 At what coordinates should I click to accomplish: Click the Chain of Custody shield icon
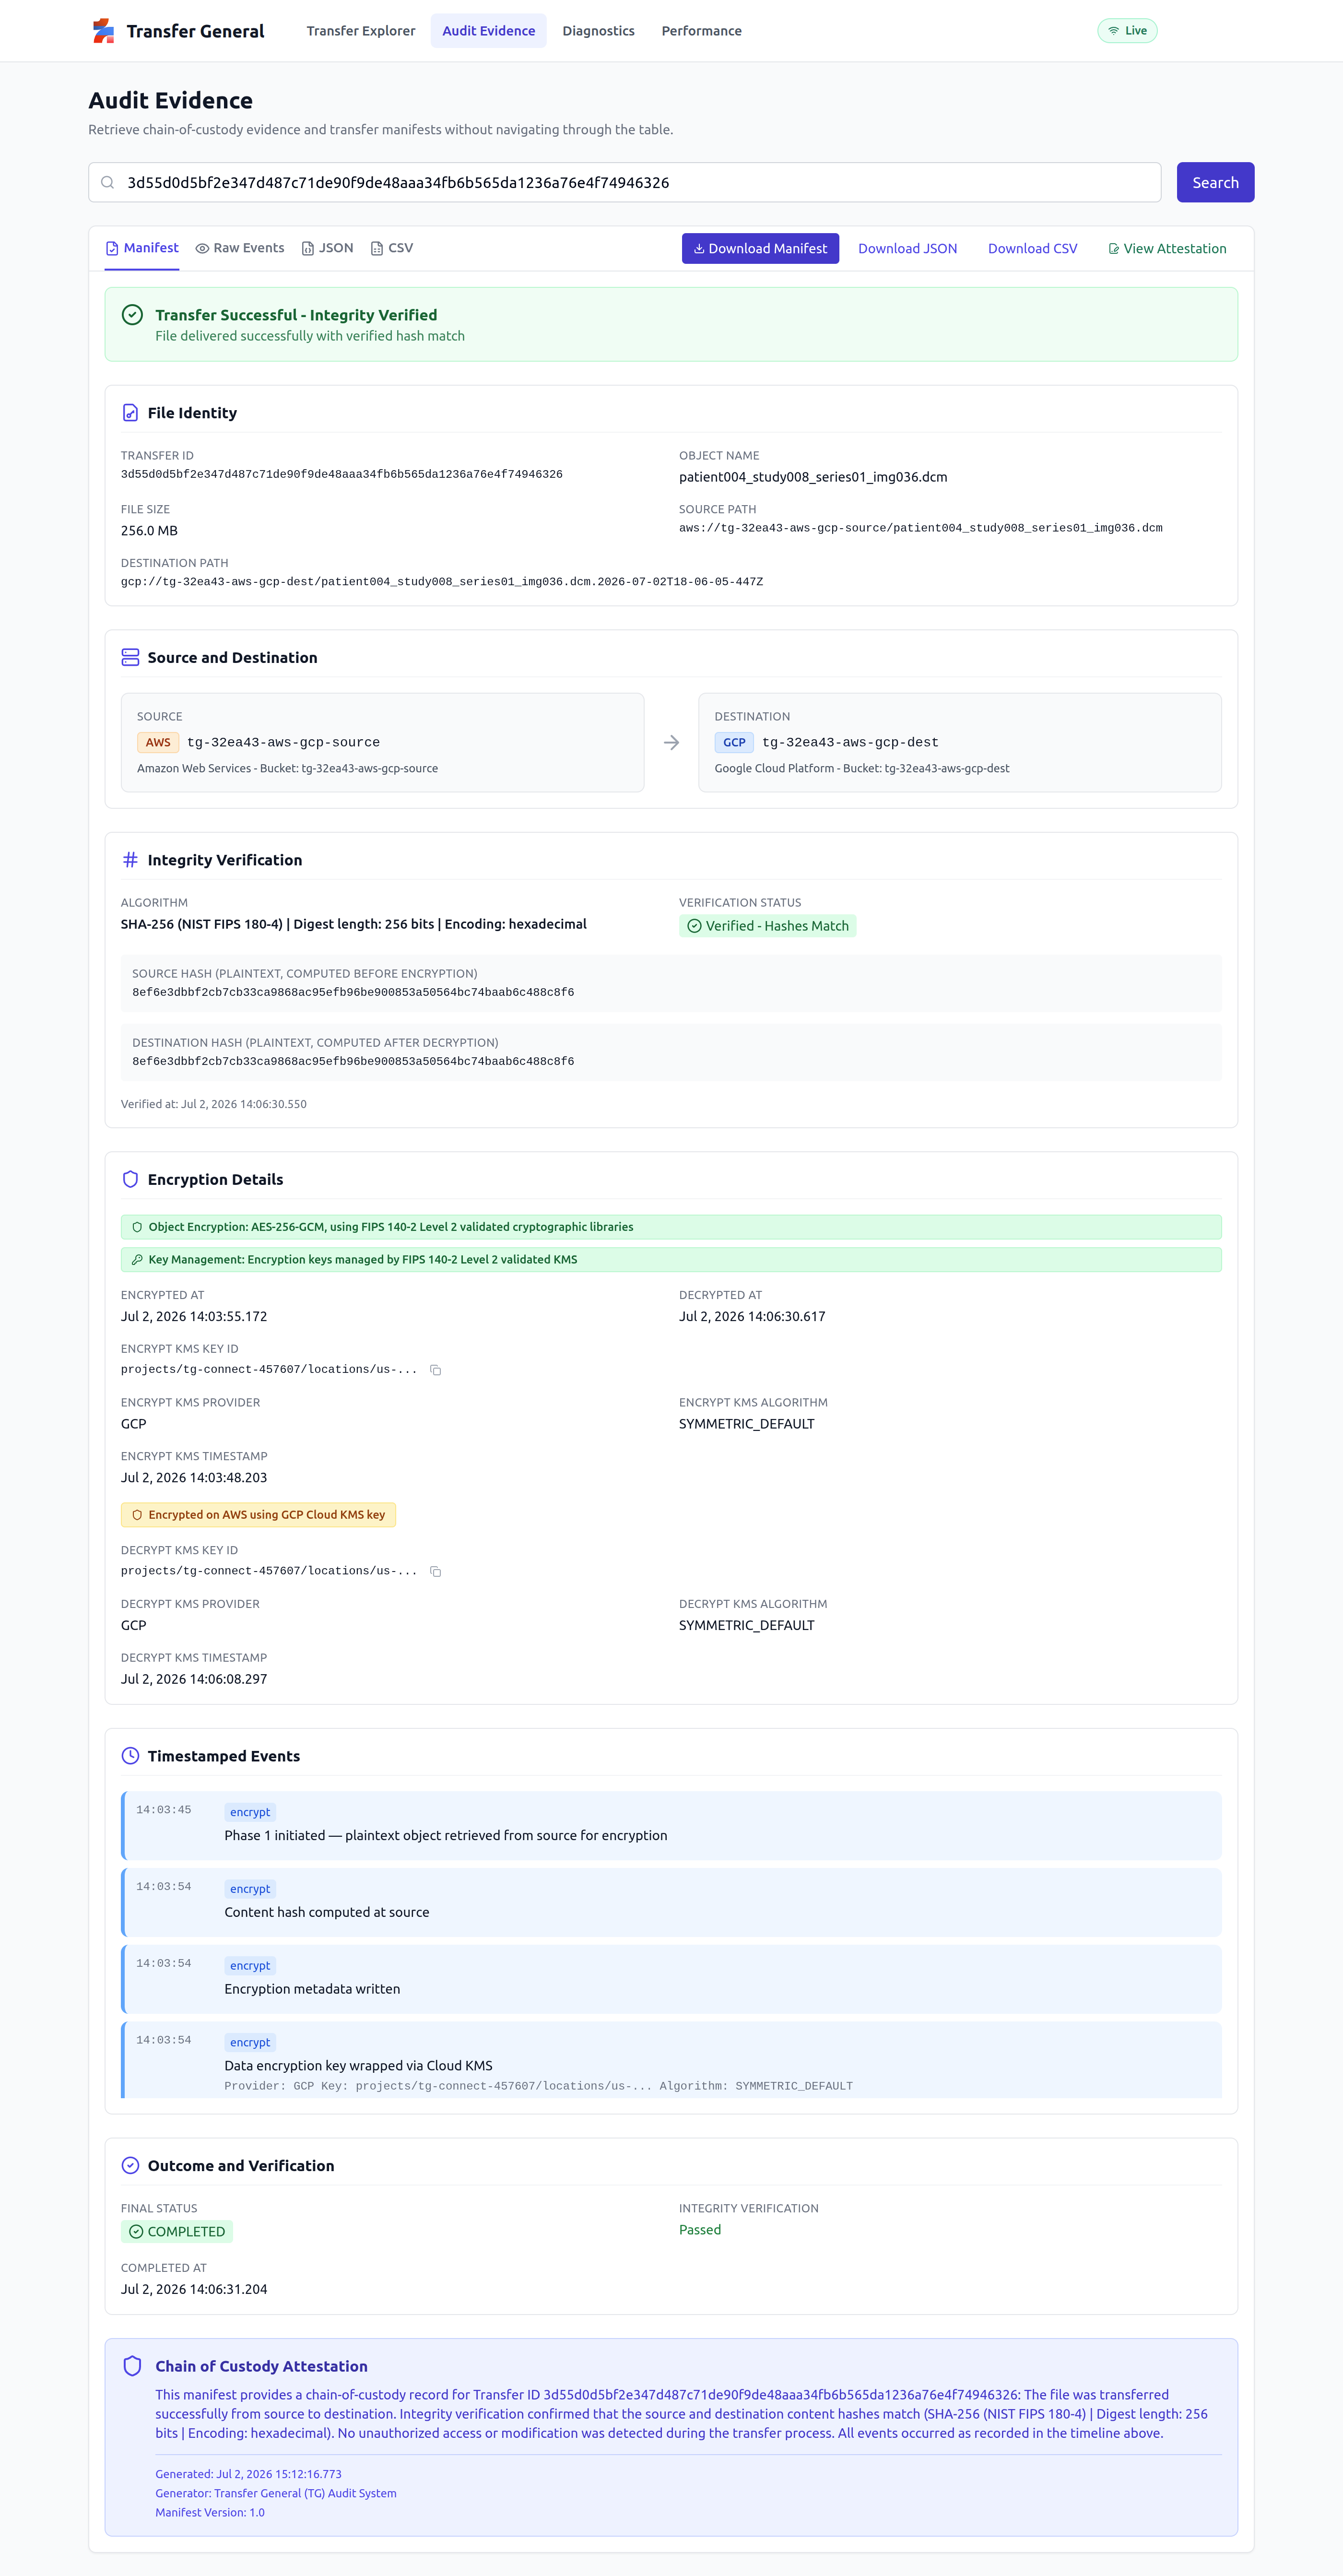click(x=132, y=2367)
